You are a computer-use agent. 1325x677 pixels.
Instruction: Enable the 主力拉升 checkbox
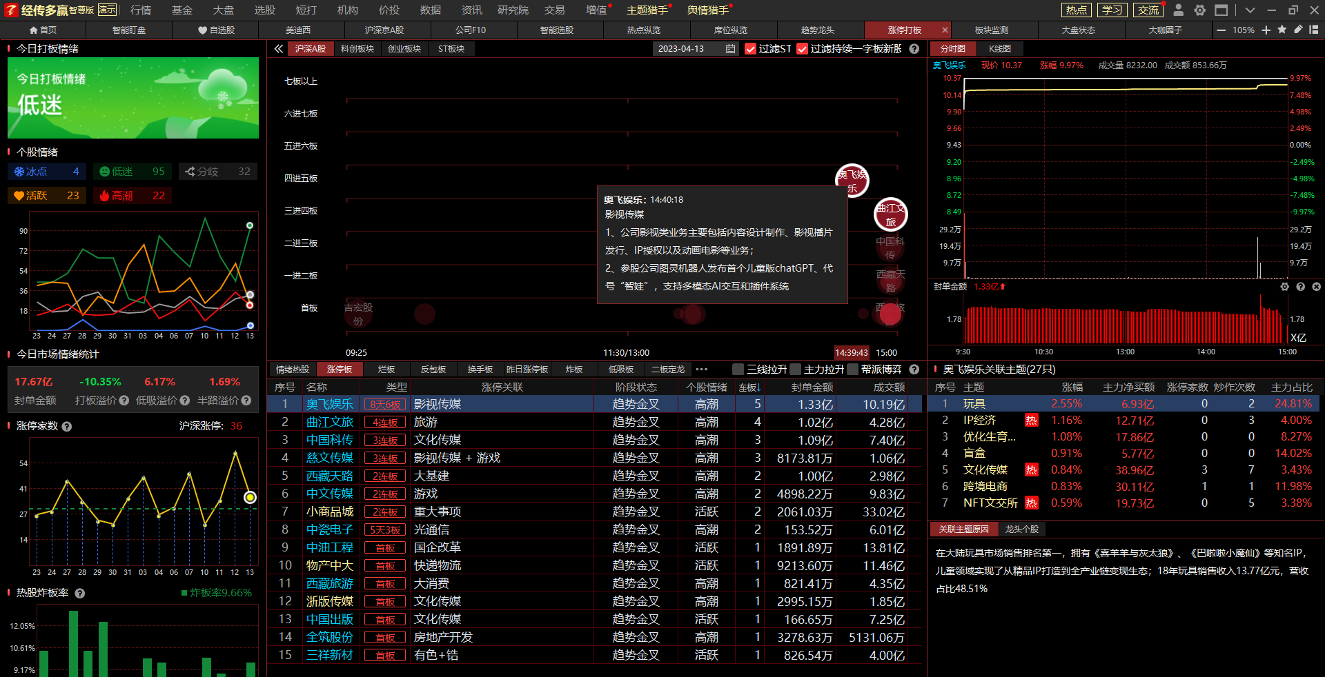(796, 370)
